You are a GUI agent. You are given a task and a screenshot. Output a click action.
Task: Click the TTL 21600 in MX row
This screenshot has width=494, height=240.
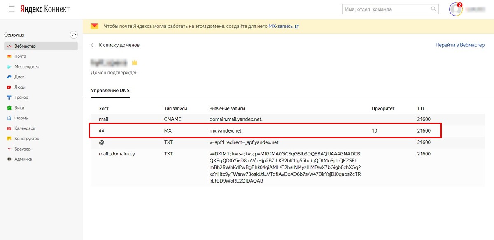click(x=424, y=131)
